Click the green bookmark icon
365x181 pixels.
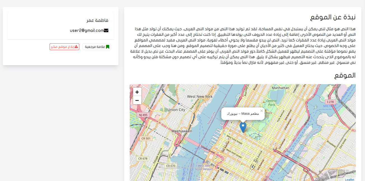point(108,47)
